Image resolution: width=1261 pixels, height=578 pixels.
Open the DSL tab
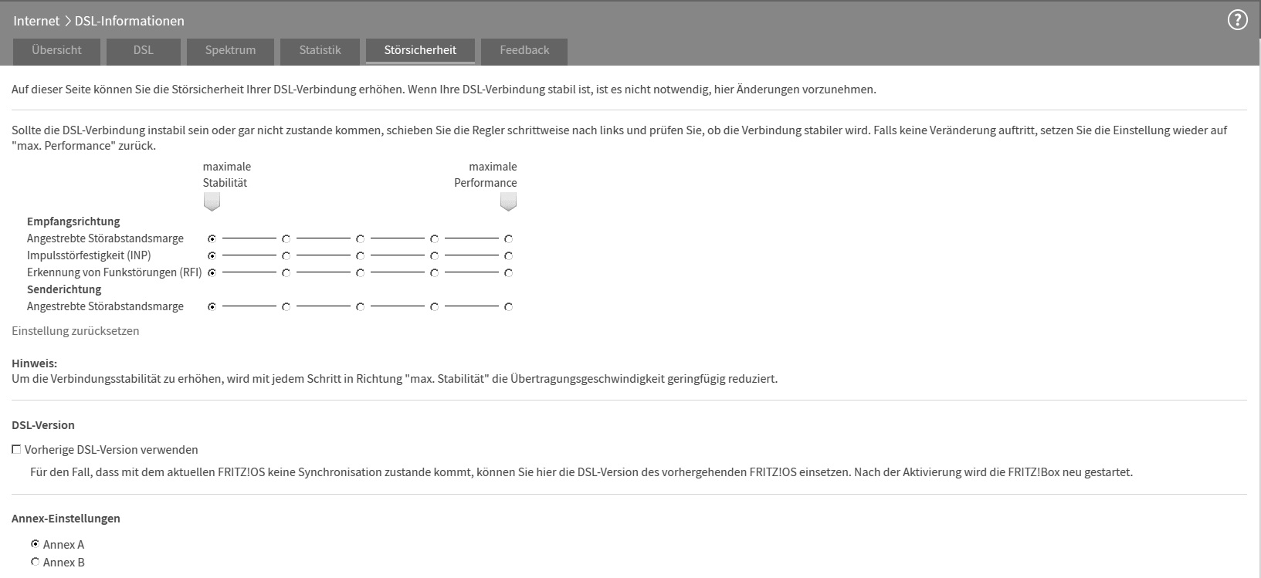click(x=143, y=50)
